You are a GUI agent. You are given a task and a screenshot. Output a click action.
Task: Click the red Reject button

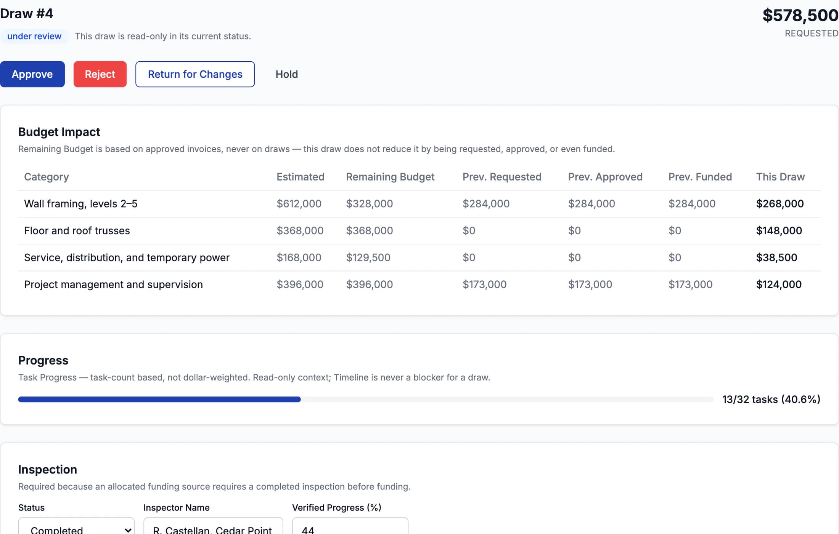coord(100,74)
